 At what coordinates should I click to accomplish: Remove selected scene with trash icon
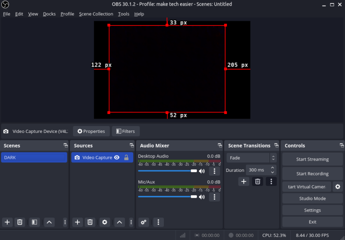point(20,222)
